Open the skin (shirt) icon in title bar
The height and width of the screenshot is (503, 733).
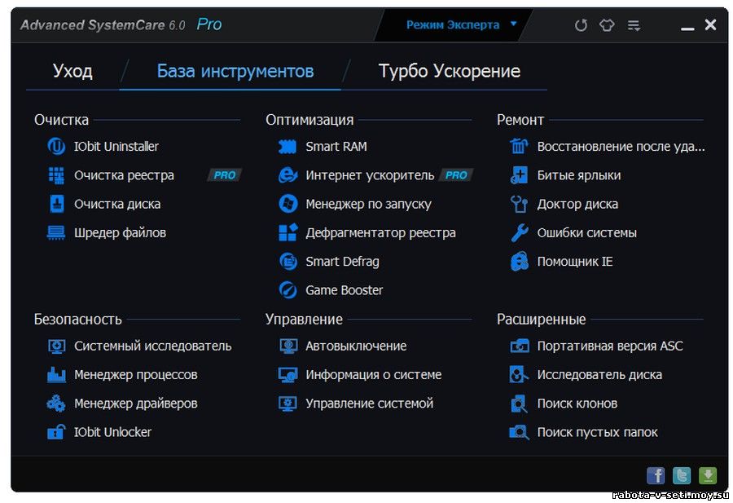[607, 25]
